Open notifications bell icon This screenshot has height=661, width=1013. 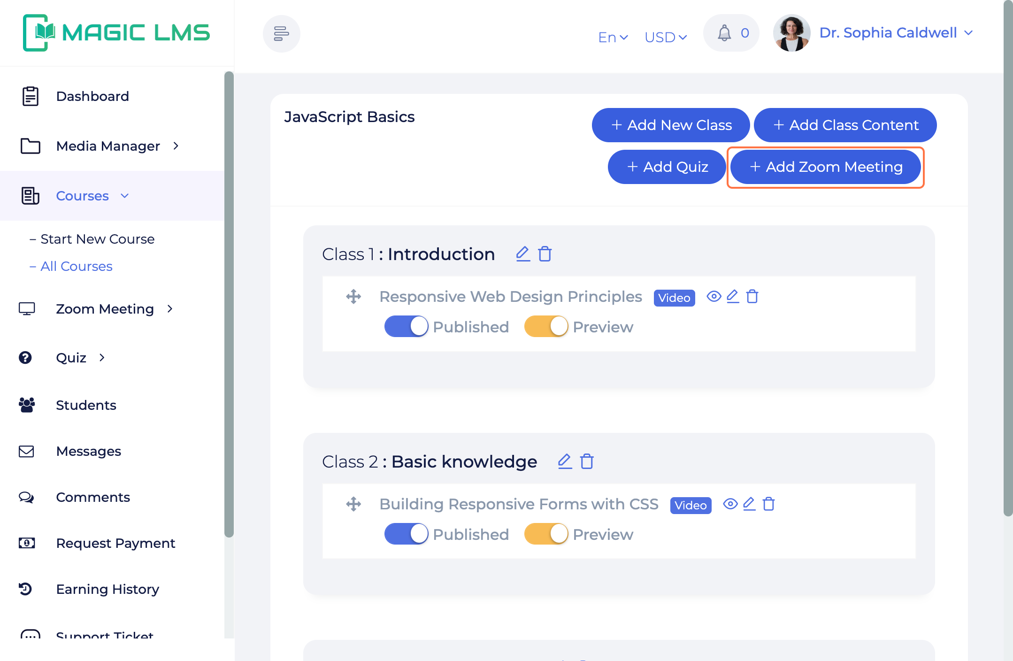(724, 33)
